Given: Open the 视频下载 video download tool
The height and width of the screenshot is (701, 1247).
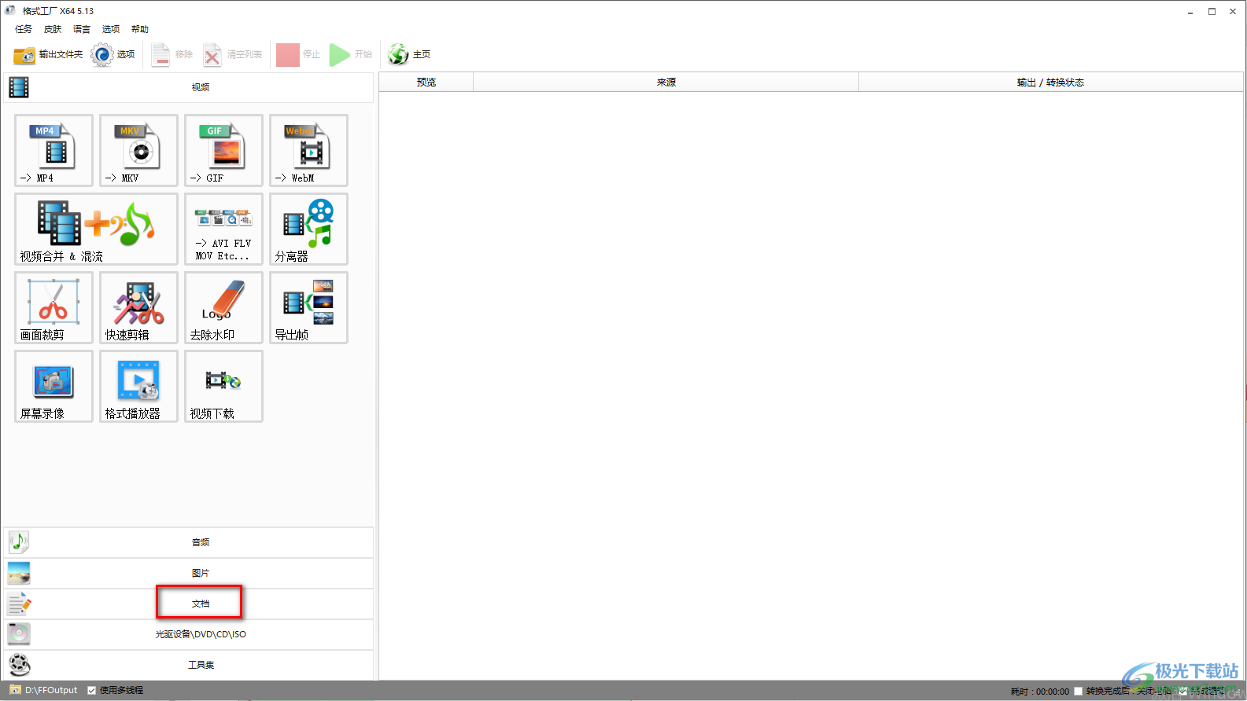Looking at the screenshot, I should tap(223, 386).
